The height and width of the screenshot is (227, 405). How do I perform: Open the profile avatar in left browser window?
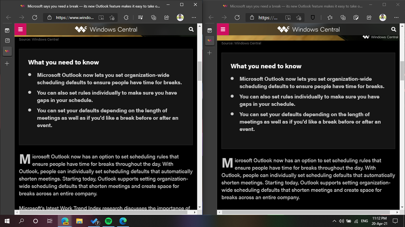tap(180, 17)
